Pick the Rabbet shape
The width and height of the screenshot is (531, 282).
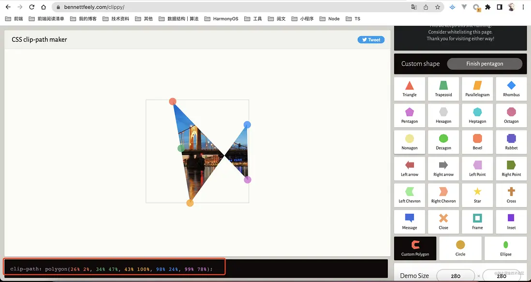(x=511, y=142)
